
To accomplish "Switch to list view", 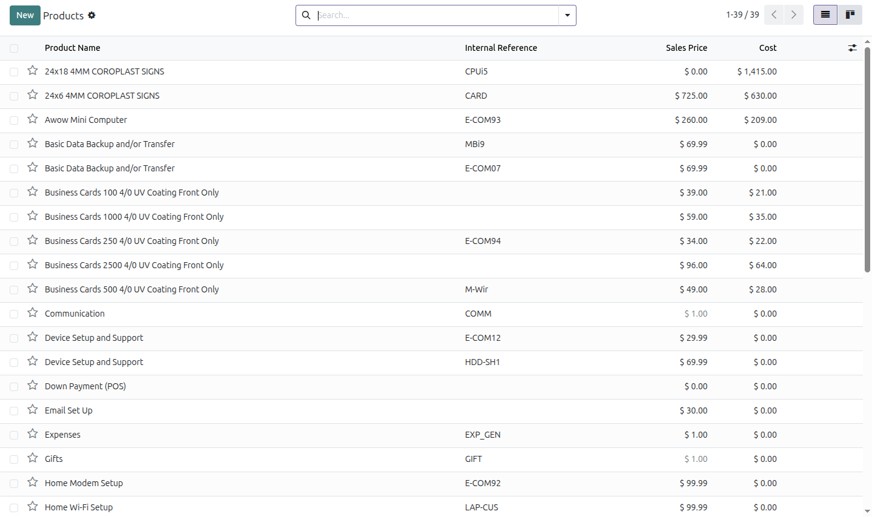I will point(825,15).
